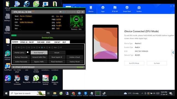Select uTorrent Web desktop shortcut
The width and height of the screenshot is (177, 99).
[x=36, y=79]
